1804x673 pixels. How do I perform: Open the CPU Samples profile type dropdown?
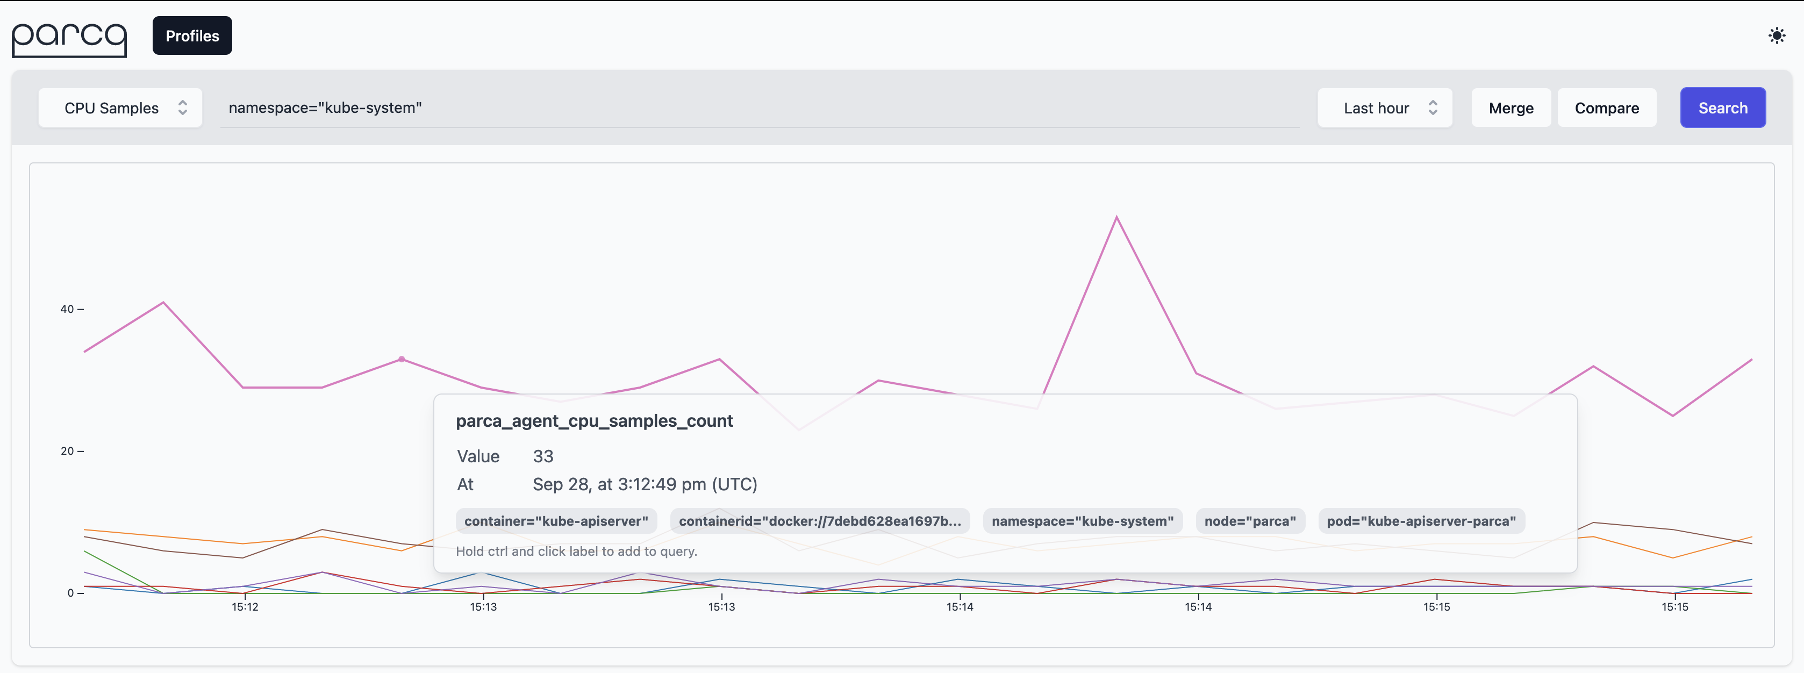click(120, 108)
